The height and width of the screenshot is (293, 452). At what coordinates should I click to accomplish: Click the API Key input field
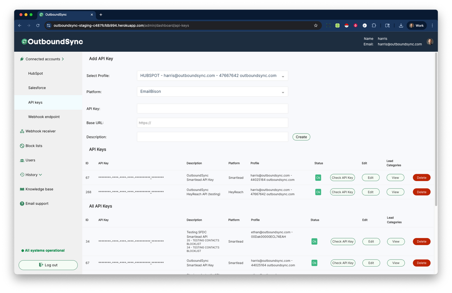pyautogui.click(x=212, y=108)
